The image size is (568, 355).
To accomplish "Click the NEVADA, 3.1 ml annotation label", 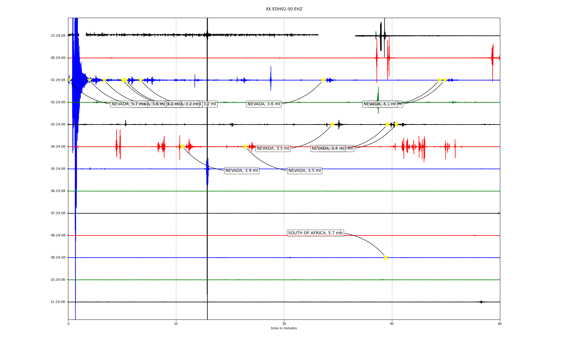I will 380,104.
